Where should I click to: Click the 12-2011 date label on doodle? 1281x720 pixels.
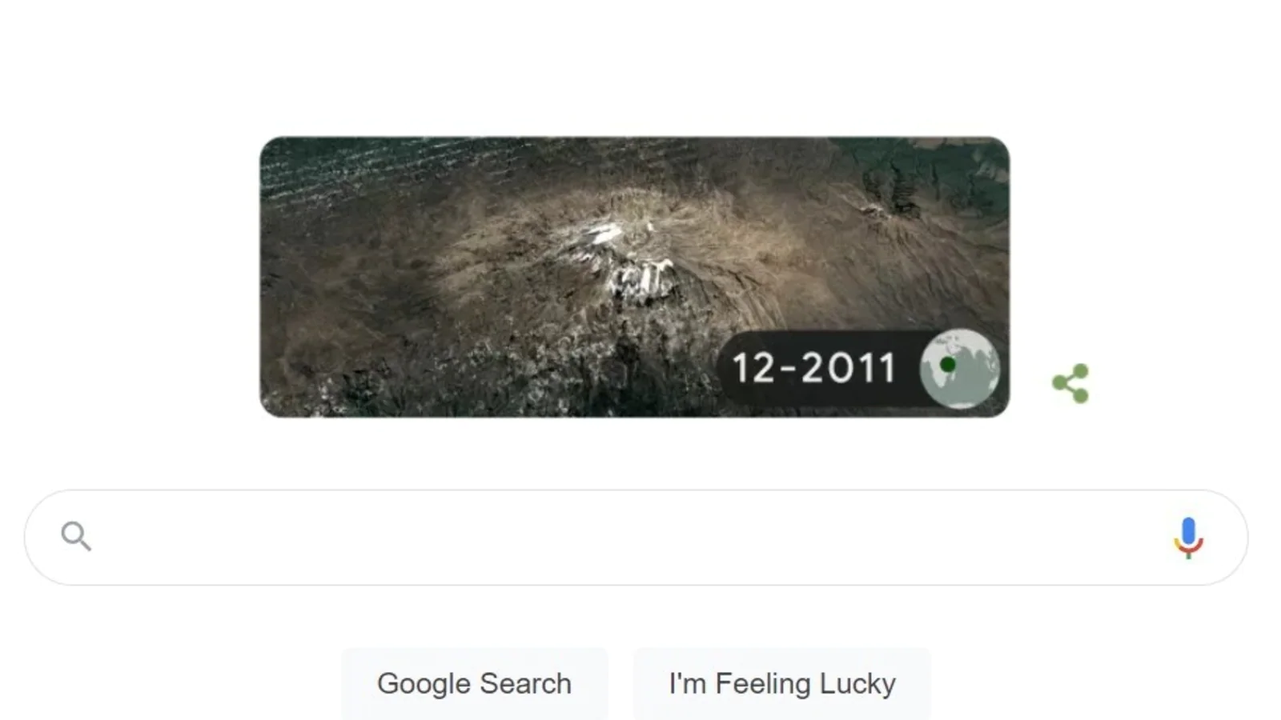(x=814, y=368)
